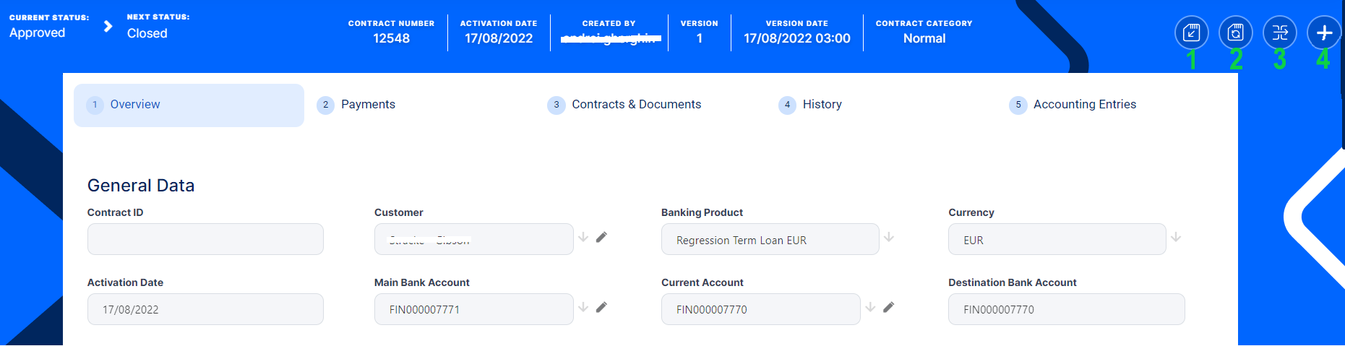1345x346 pixels.
Task: Click pencil icon next to Current Account
Action: (x=888, y=307)
